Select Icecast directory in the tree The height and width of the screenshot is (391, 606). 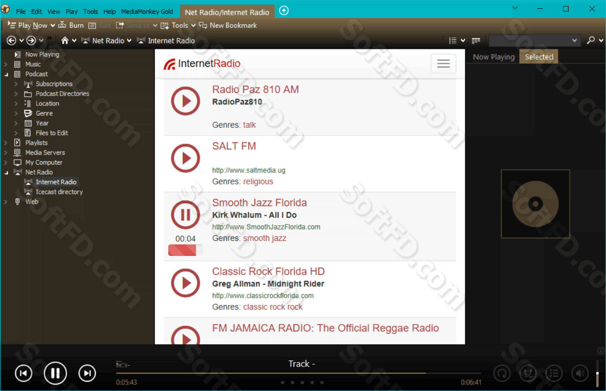pos(59,192)
